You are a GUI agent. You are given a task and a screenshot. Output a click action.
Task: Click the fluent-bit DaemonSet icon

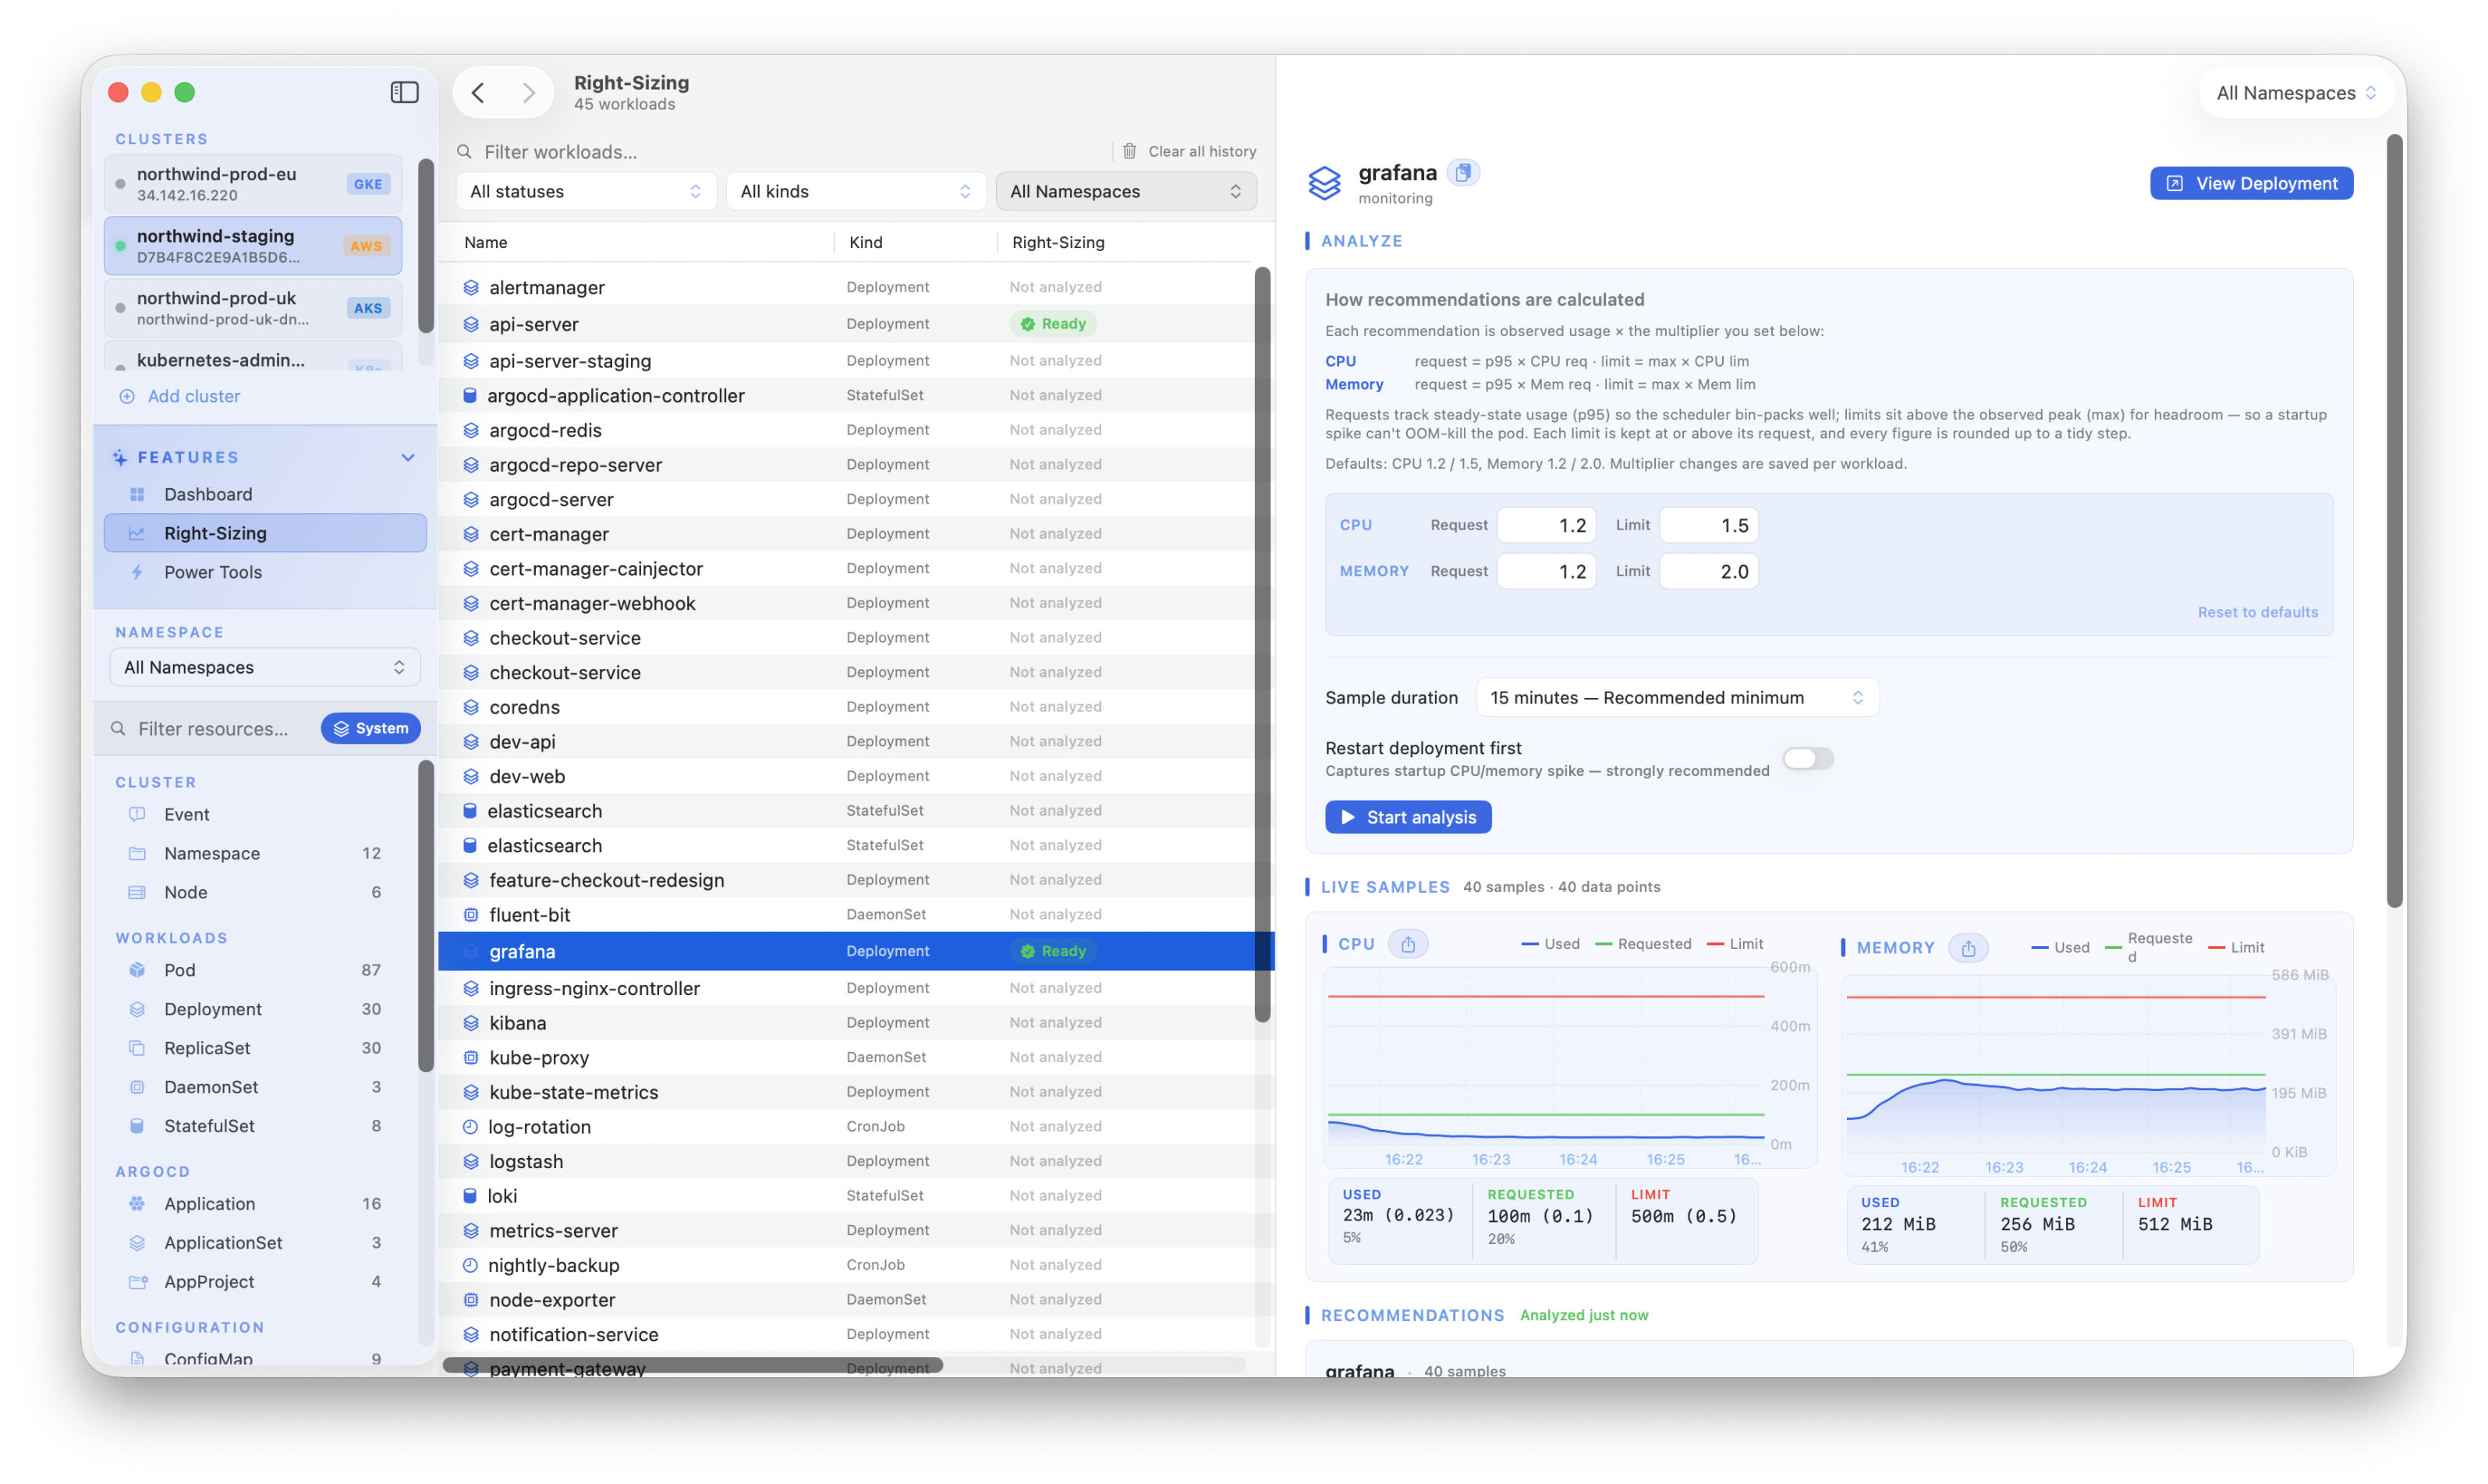[470, 915]
